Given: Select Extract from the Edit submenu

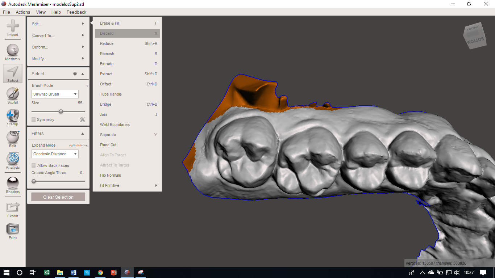Looking at the screenshot, I should coord(128,74).
